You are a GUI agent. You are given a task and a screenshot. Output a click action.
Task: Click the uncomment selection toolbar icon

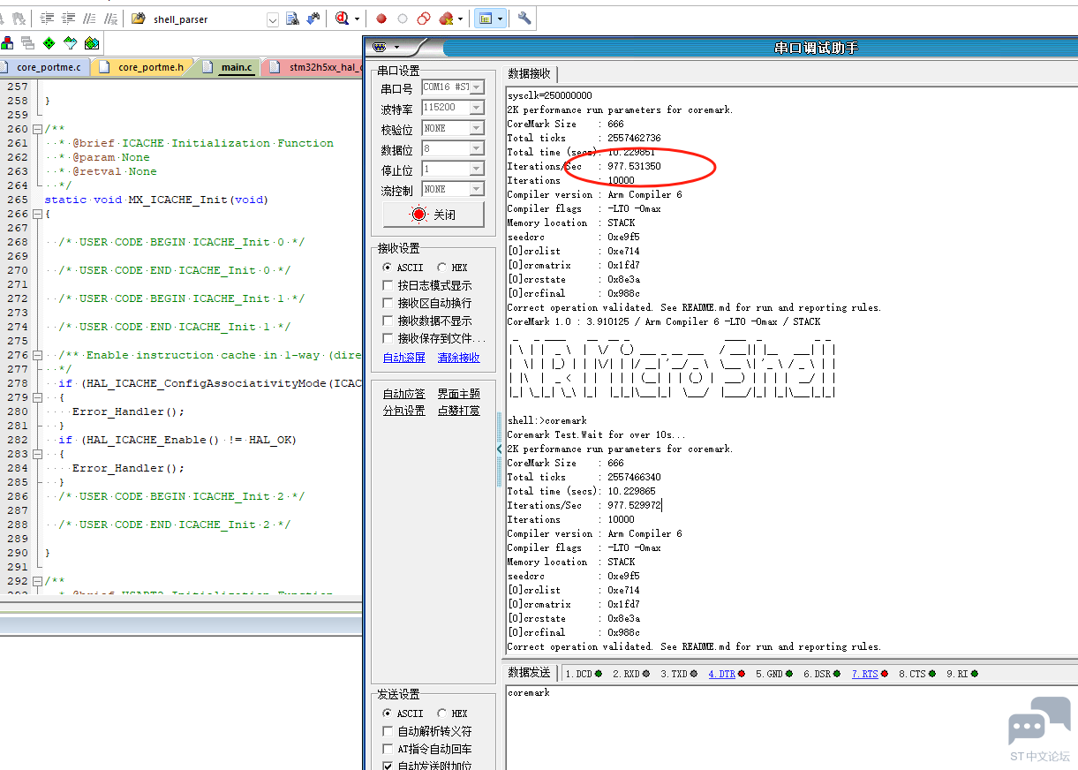[109, 19]
